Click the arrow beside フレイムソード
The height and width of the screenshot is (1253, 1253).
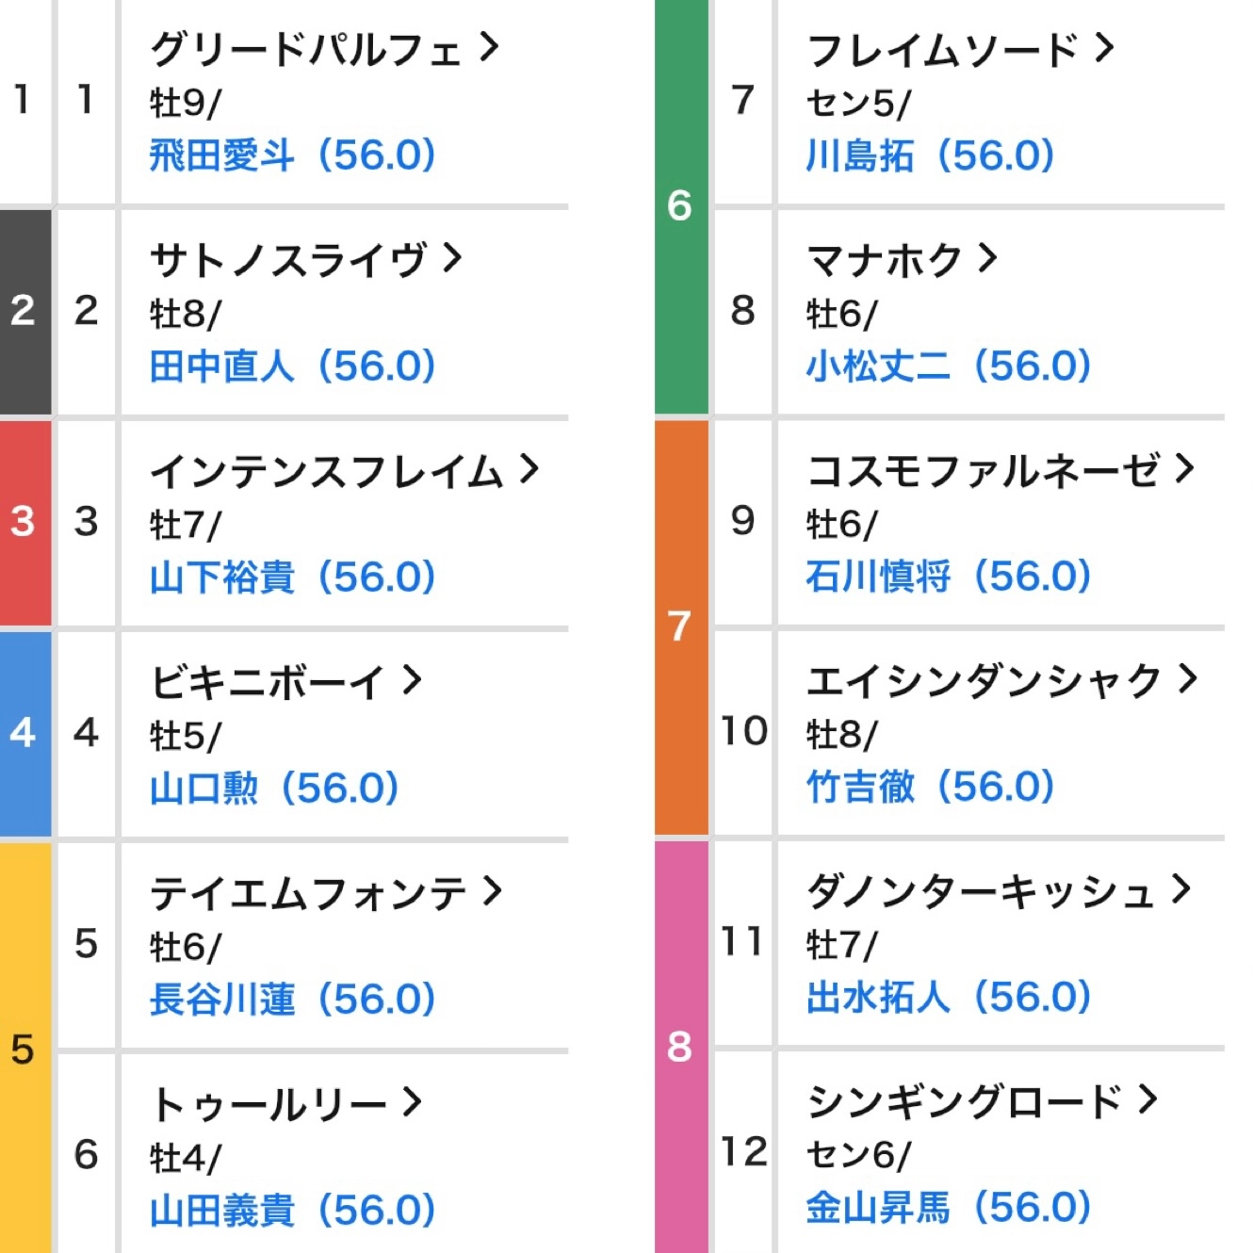coord(1104,46)
